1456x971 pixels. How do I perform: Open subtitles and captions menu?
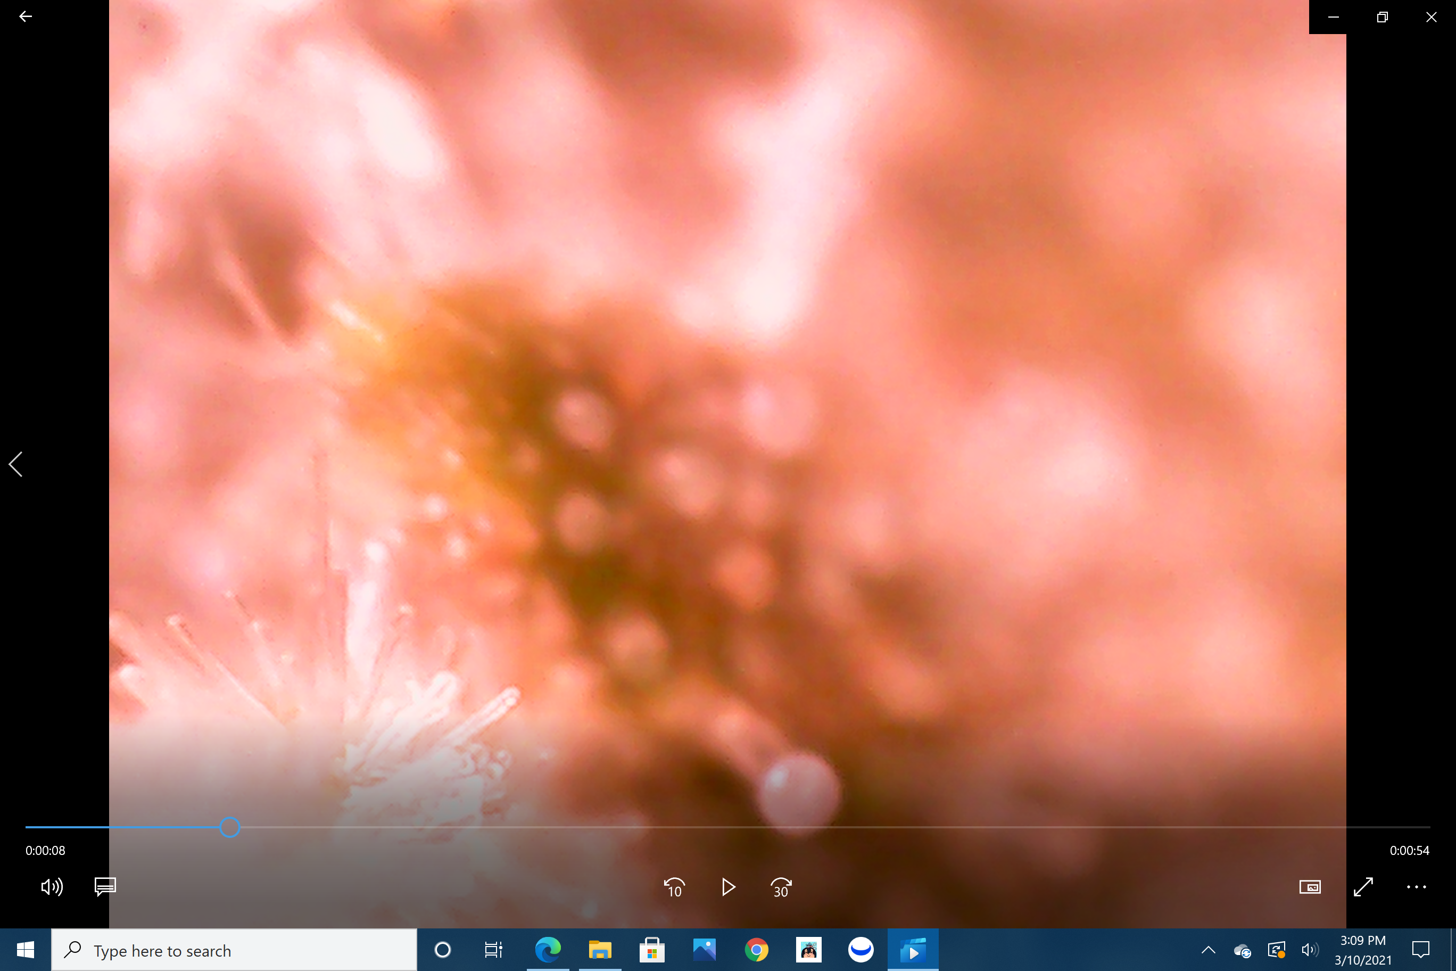coord(105,887)
